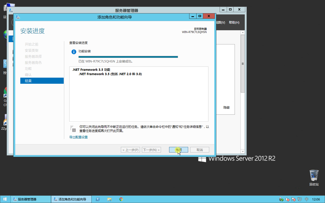Image resolution: width=325 pixels, height=203 pixels.
Task: Click scroll up arrow in Server Manager
Action: click(242, 33)
